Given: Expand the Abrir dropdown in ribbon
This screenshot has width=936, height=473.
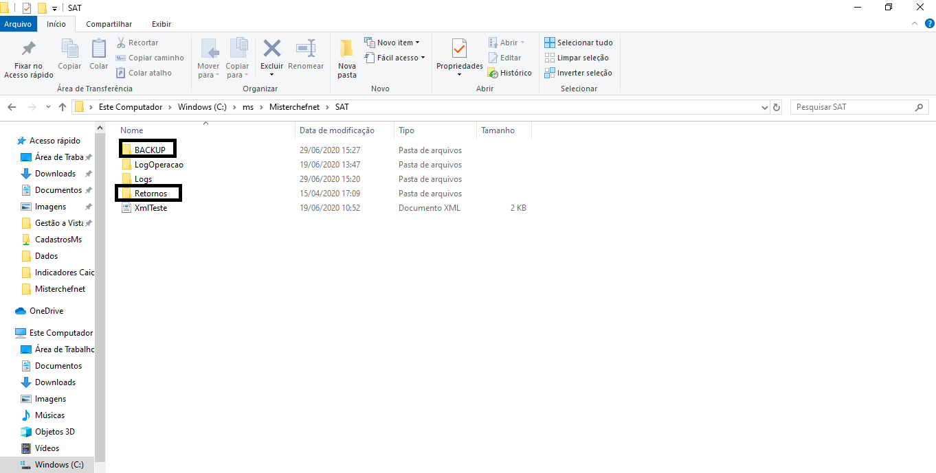Looking at the screenshot, I should 506,43.
